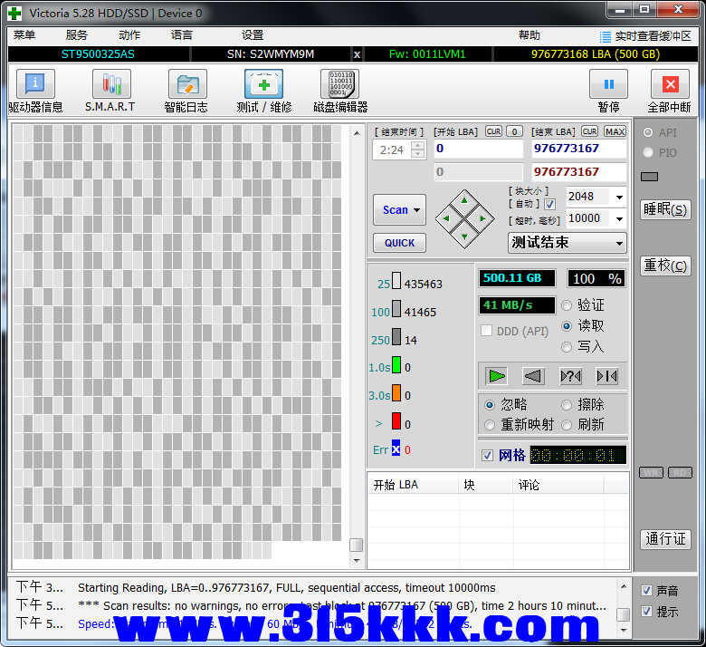Click the RD indicator
706x647 pixels.
click(x=680, y=472)
